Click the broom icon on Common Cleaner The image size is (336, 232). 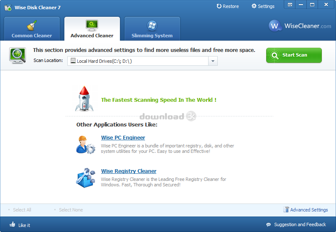point(32,26)
